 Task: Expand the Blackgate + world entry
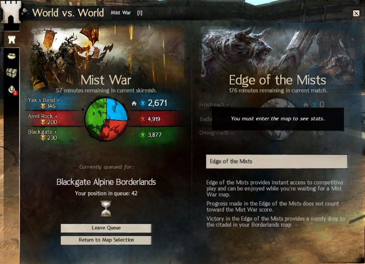[x=42, y=132]
